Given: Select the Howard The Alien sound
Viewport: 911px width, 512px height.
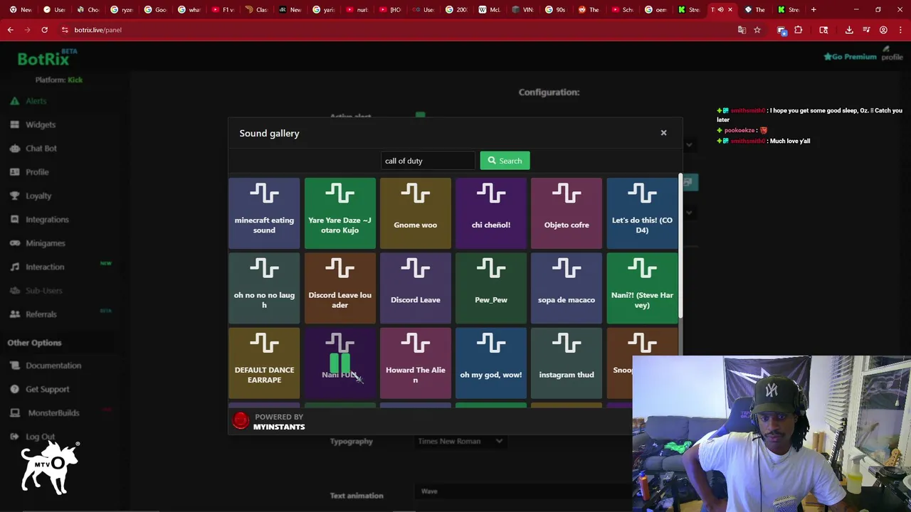Looking at the screenshot, I should pyautogui.click(x=415, y=363).
